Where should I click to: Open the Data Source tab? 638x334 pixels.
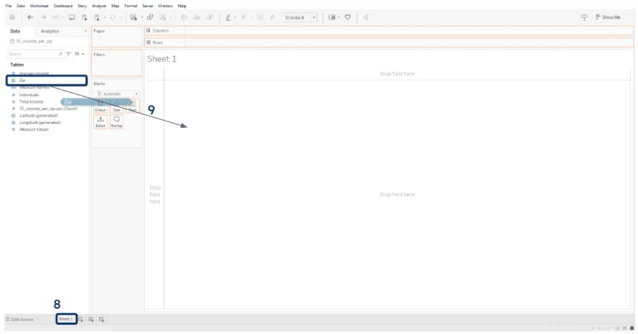click(20, 319)
